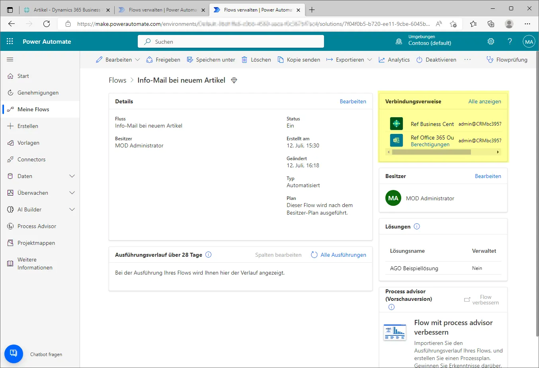Viewport: 539px width, 368px height.
Task: Click Flows breadcrumb link
Action: (x=117, y=80)
